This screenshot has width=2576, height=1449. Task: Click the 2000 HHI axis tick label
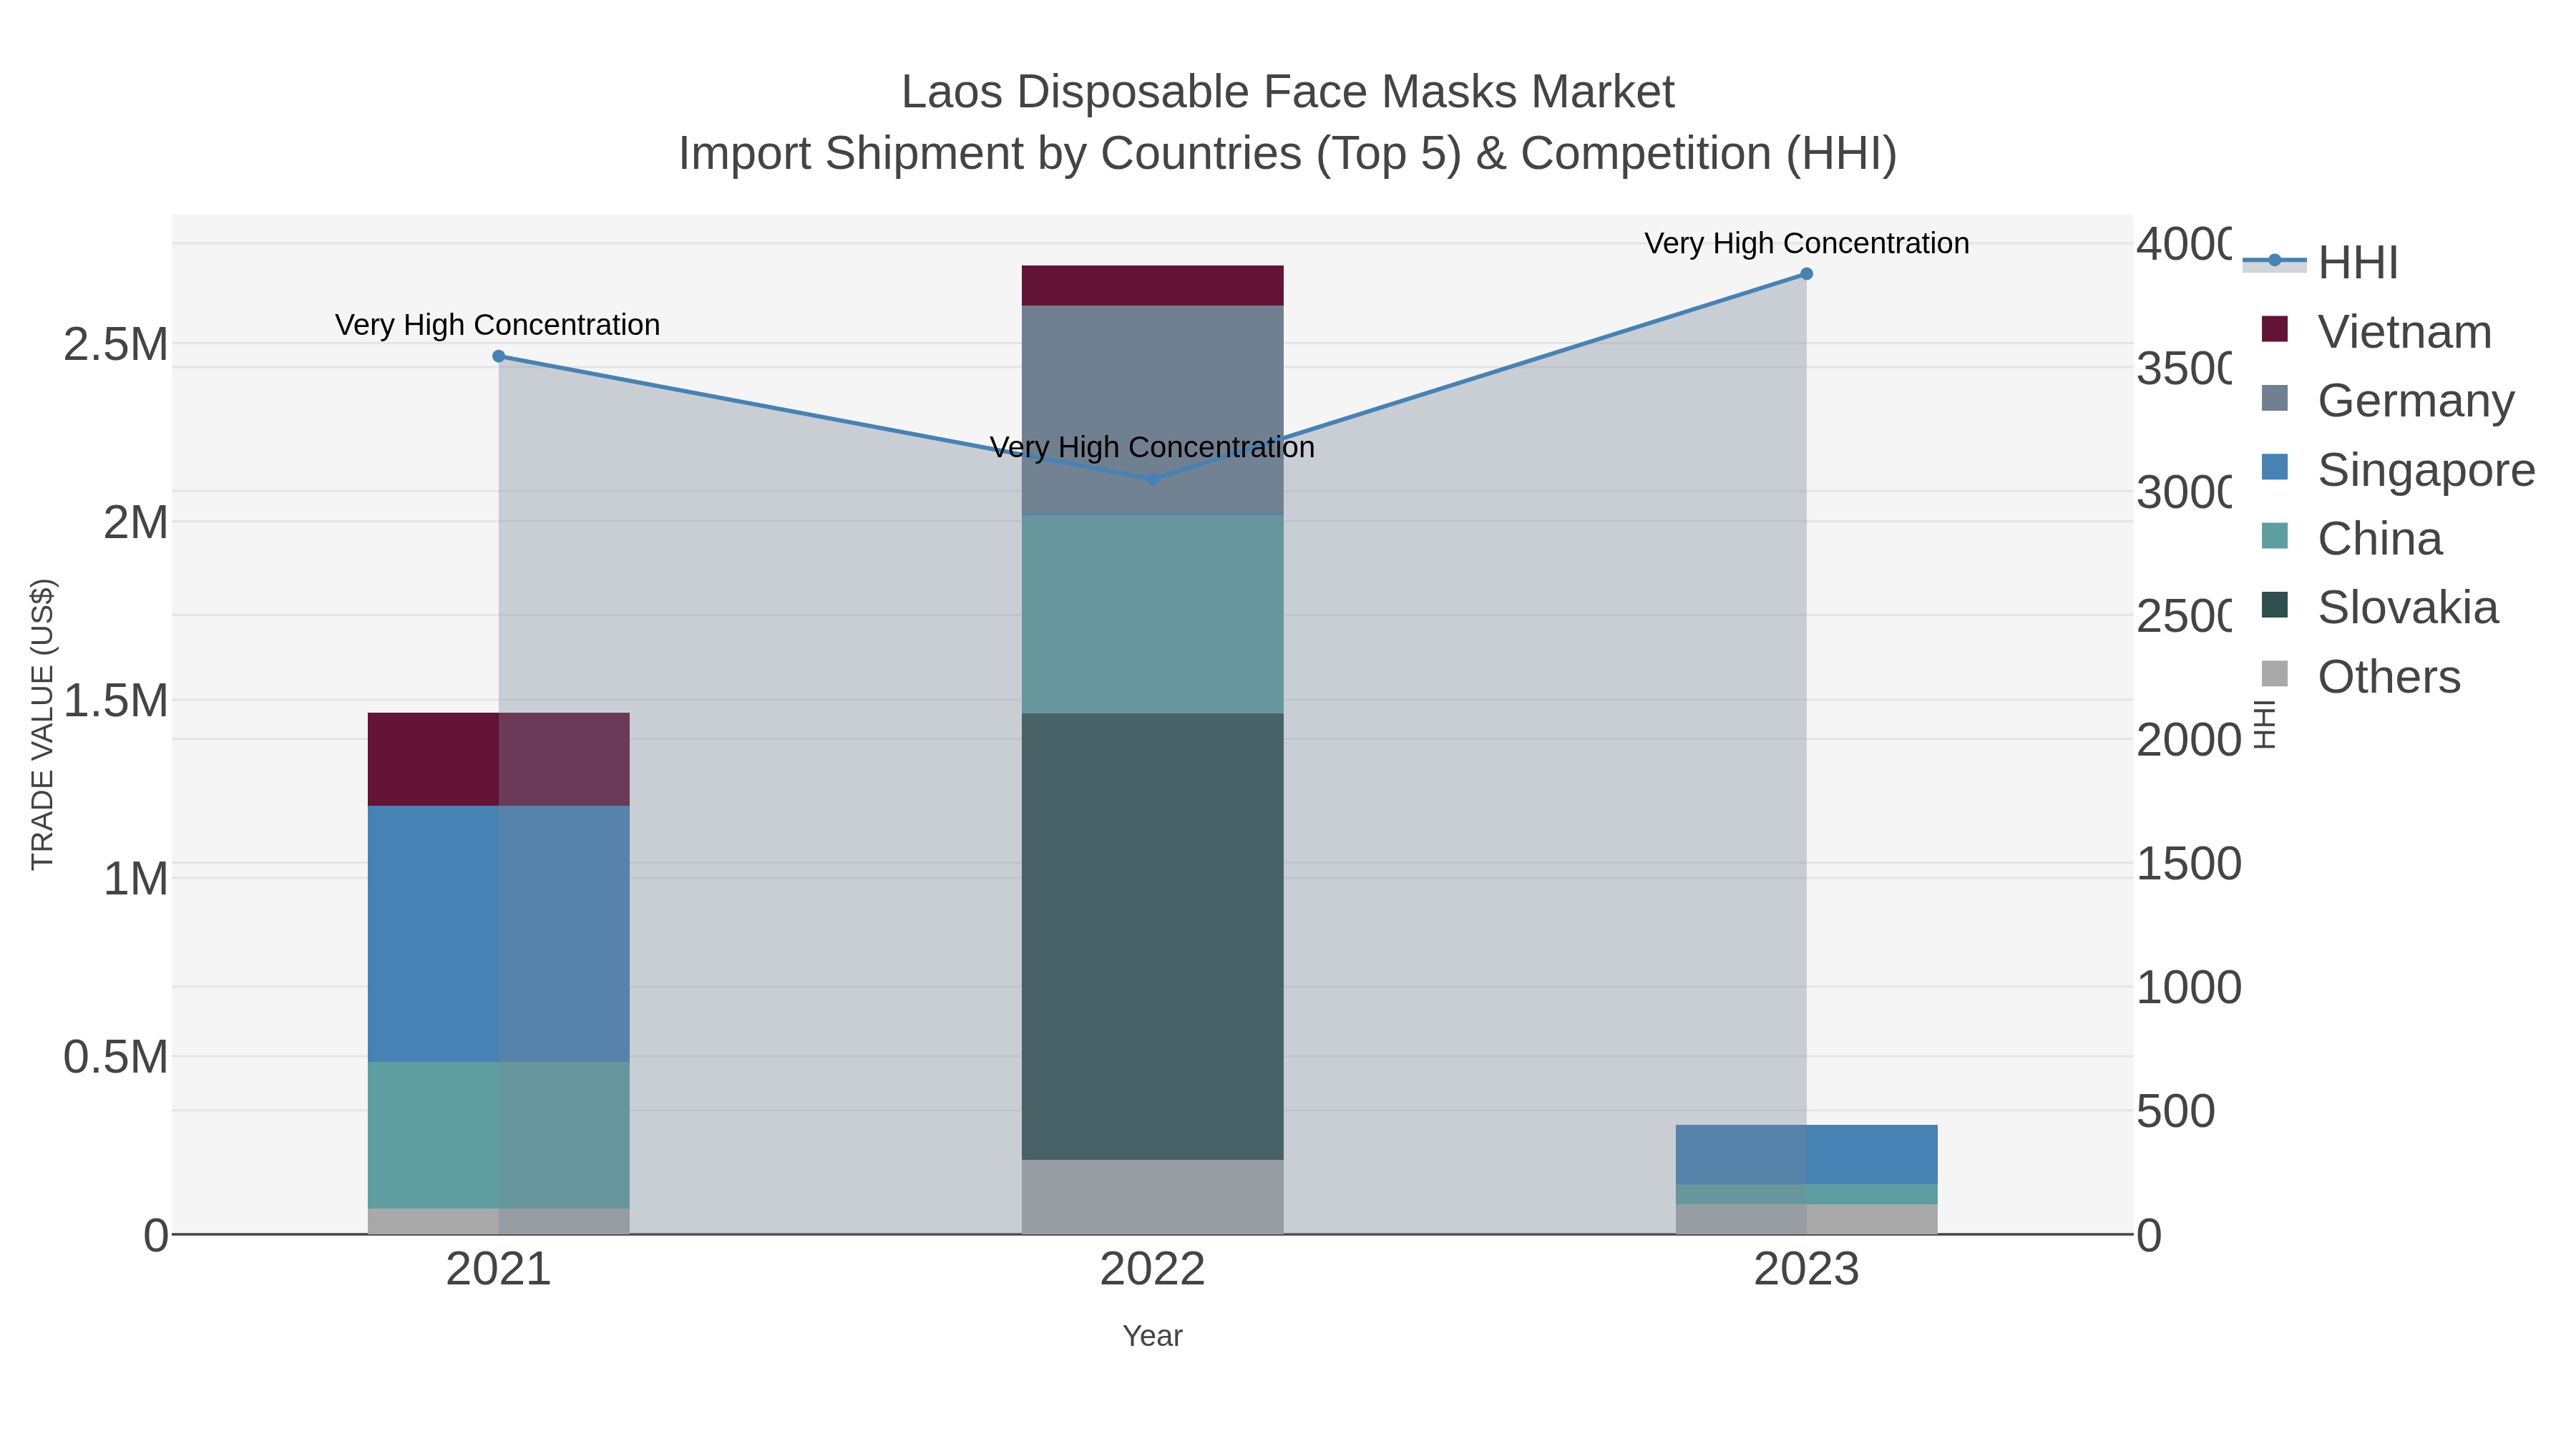point(2189,741)
